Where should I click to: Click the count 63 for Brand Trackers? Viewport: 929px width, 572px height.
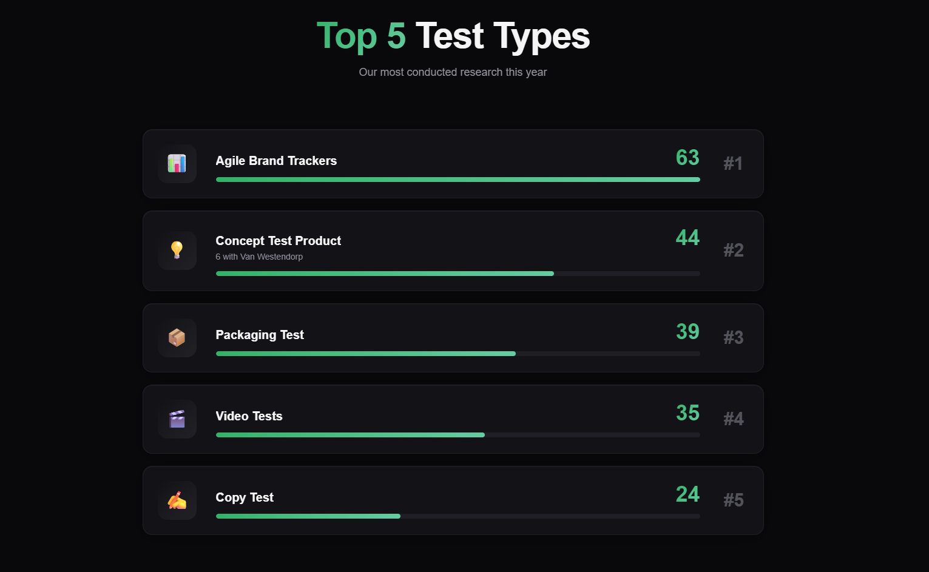pos(687,158)
